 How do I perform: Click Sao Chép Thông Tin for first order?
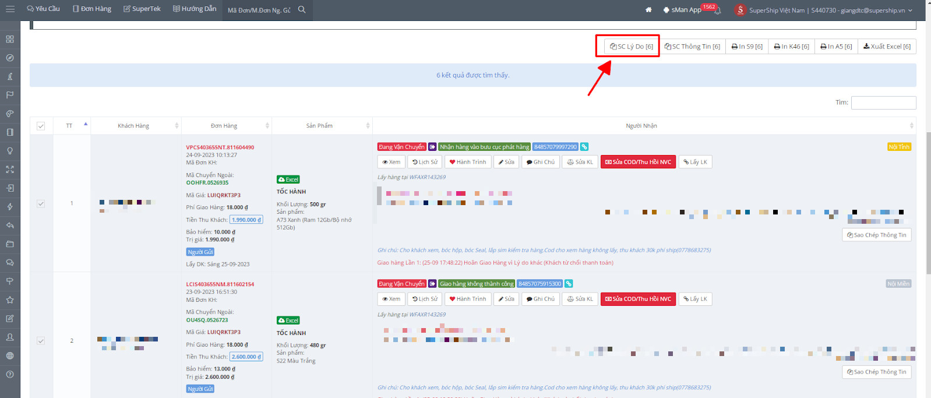876,235
